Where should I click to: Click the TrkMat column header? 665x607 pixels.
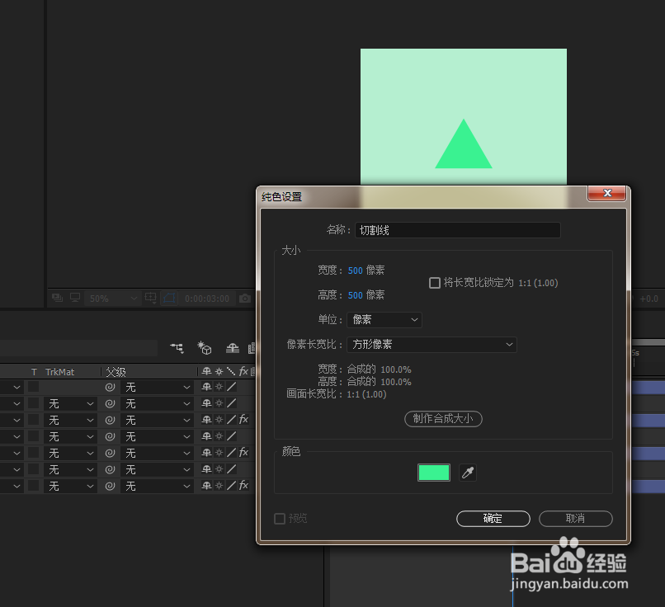(x=59, y=372)
